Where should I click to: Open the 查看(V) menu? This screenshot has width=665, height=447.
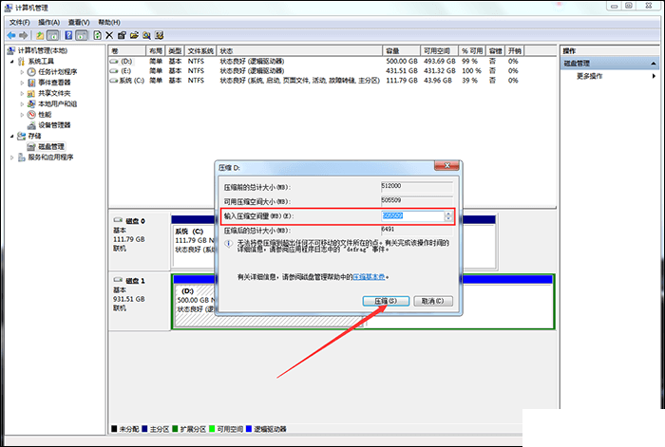click(79, 23)
